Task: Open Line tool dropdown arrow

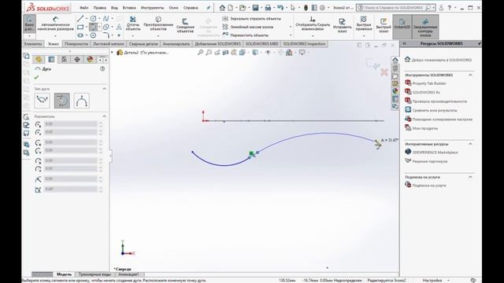Action: (x=87, y=19)
